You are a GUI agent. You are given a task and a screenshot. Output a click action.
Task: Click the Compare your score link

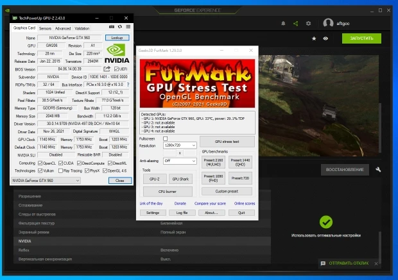click(x=210, y=203)
